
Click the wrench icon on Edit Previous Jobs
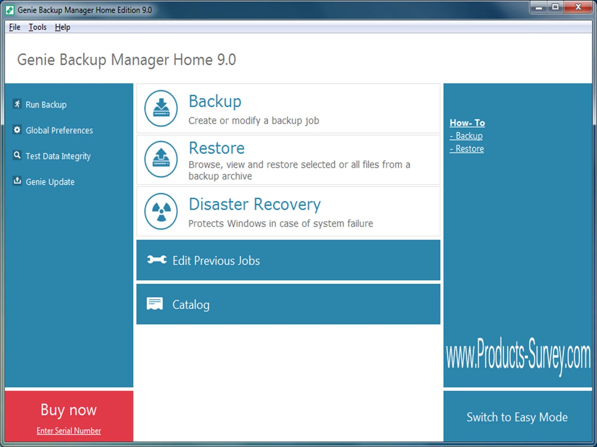[157, 260]
